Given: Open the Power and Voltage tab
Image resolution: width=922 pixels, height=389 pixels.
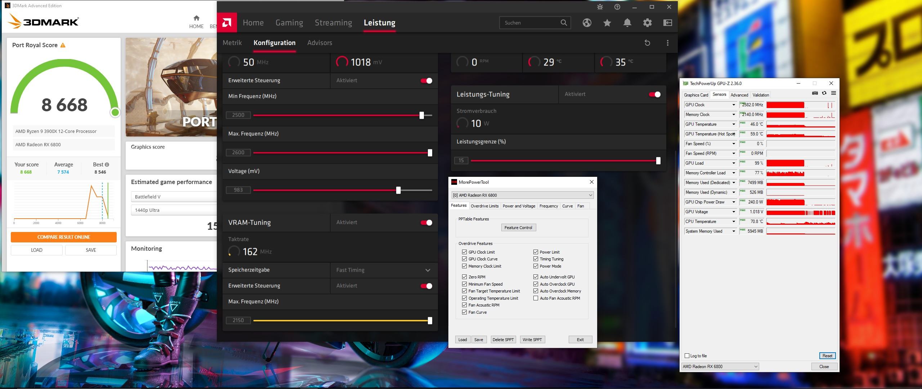Looking at the screenshot, I should tap(519, 206).
